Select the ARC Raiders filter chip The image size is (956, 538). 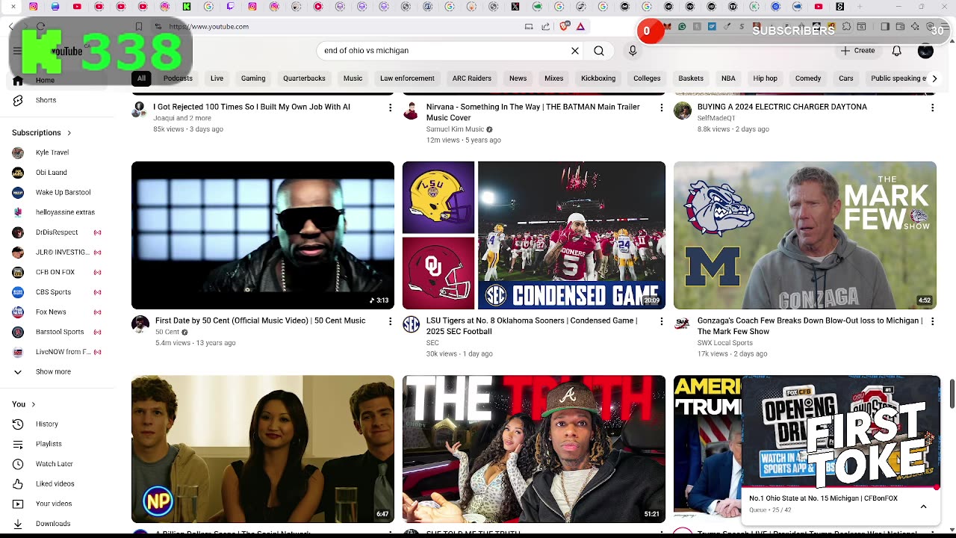click(471, 78)
